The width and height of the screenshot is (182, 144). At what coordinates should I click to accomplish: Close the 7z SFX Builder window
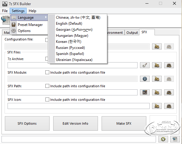click(174, 4)
